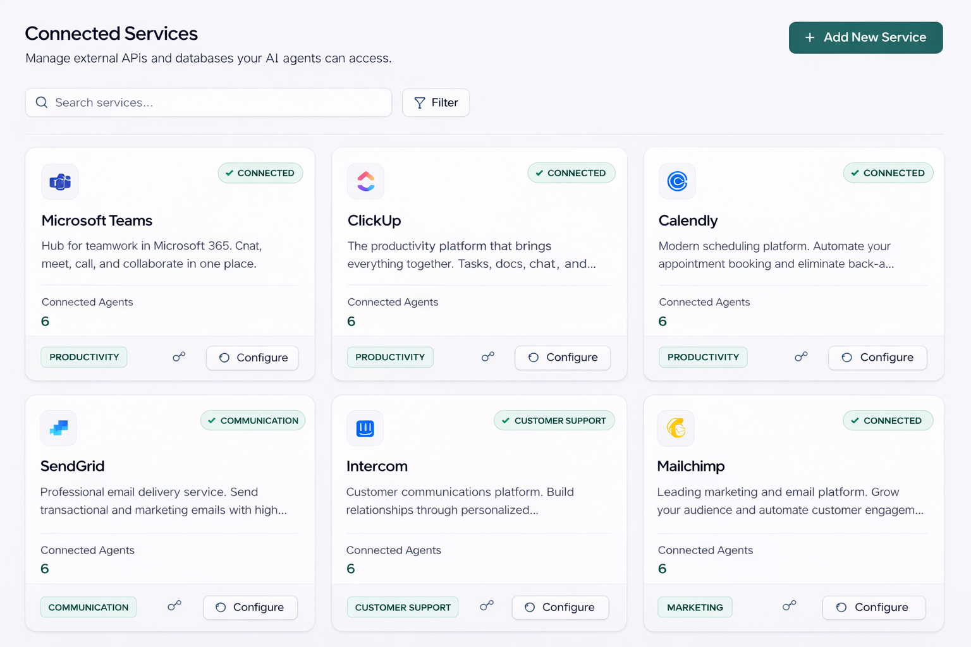Configure the Mailchimp service
Image resolution: width=971 pixels, height=647 pixels.
874,607
